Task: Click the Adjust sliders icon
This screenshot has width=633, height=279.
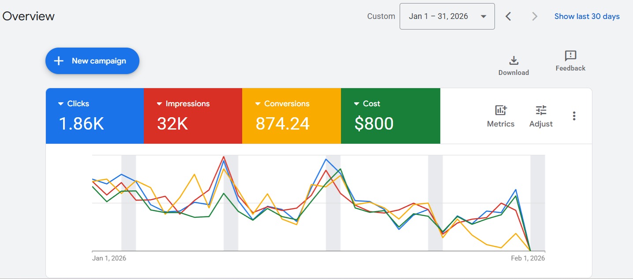Action: 541,110
